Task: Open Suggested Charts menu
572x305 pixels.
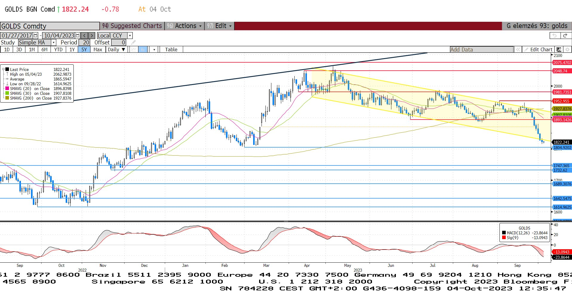Action: coord(132,26)
